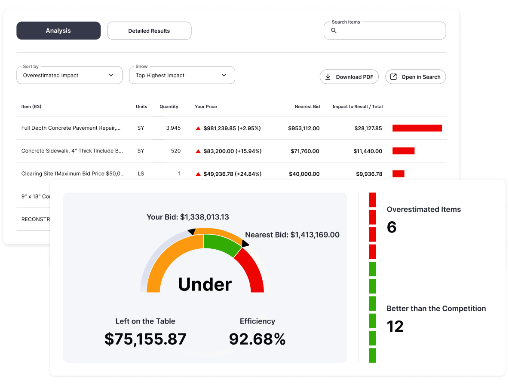This screenshot has width=509, height=385.
Task: Expand the Sort by Overestimated Impact dropdown
Action: [x=69, y=75]
